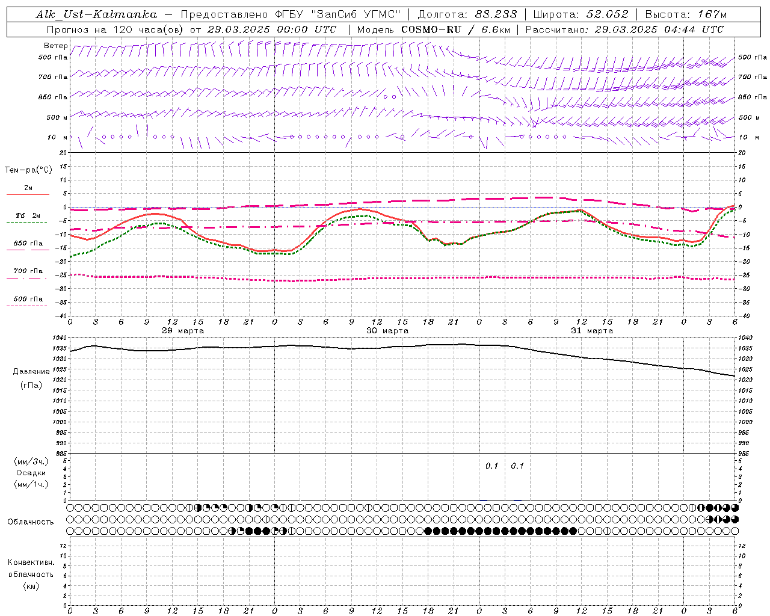Viewport: 770px width, 616px height.
Task: Click the Тем-ра(°C) axis title
Action: (x=28, y=170)
